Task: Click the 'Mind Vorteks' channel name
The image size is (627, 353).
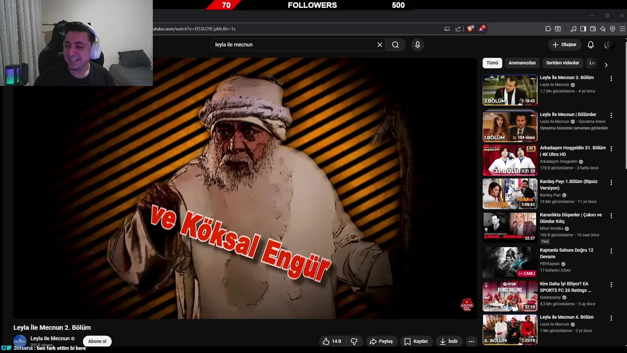Action: pos(552,228)
